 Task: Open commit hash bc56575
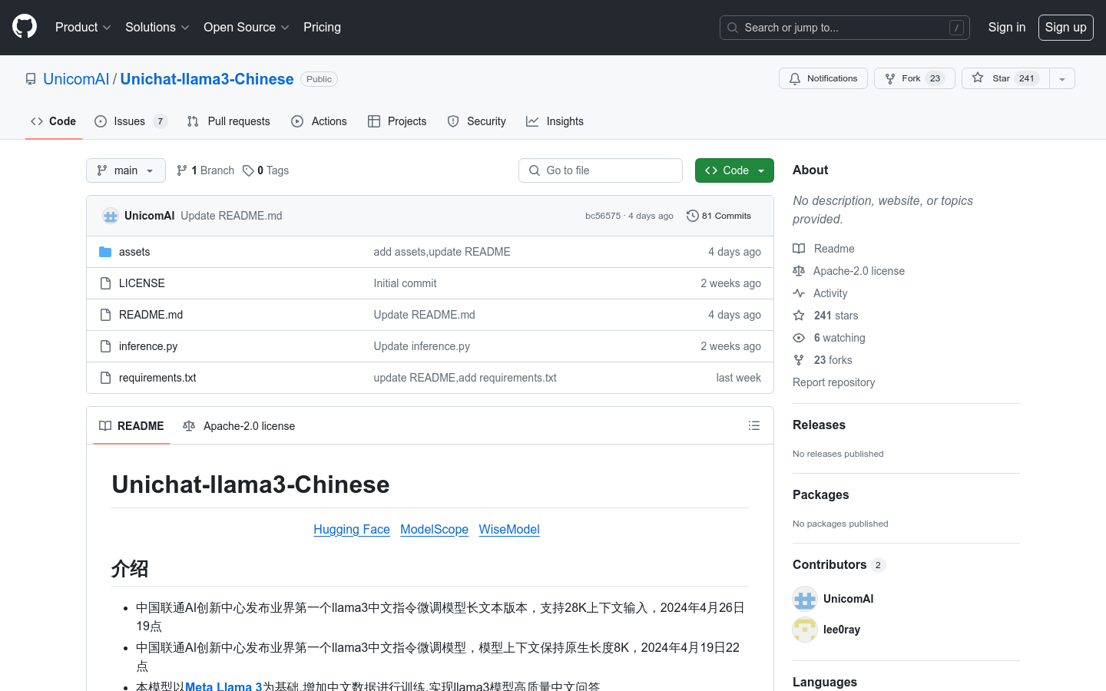[x=603, y=216]
